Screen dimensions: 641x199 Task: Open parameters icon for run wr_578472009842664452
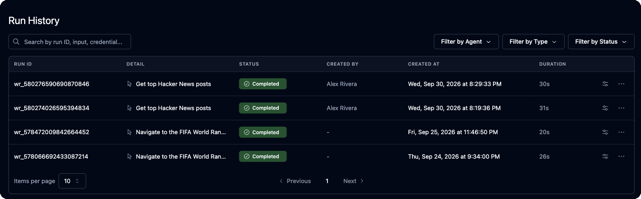[x=605, y=132]
